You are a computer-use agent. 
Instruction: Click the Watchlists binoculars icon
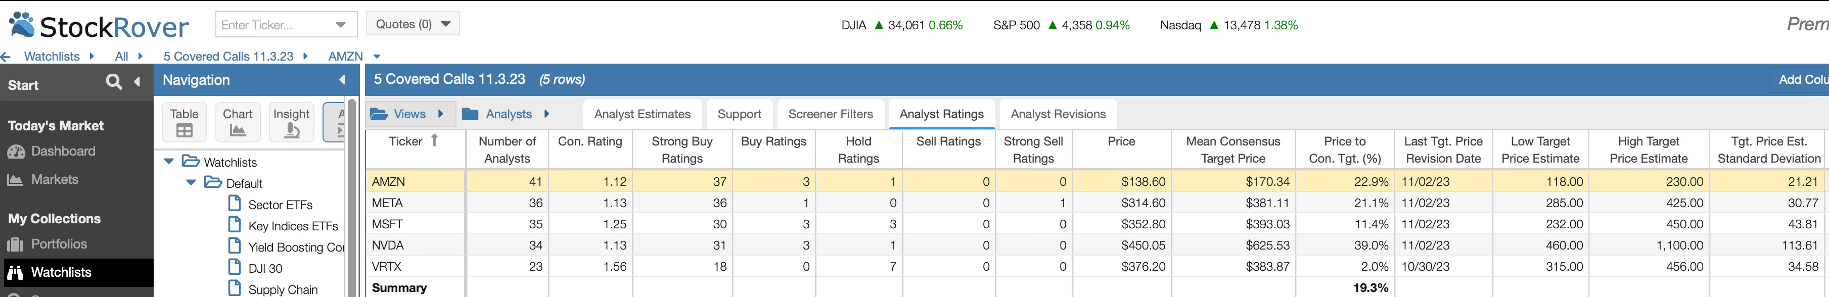16,273
